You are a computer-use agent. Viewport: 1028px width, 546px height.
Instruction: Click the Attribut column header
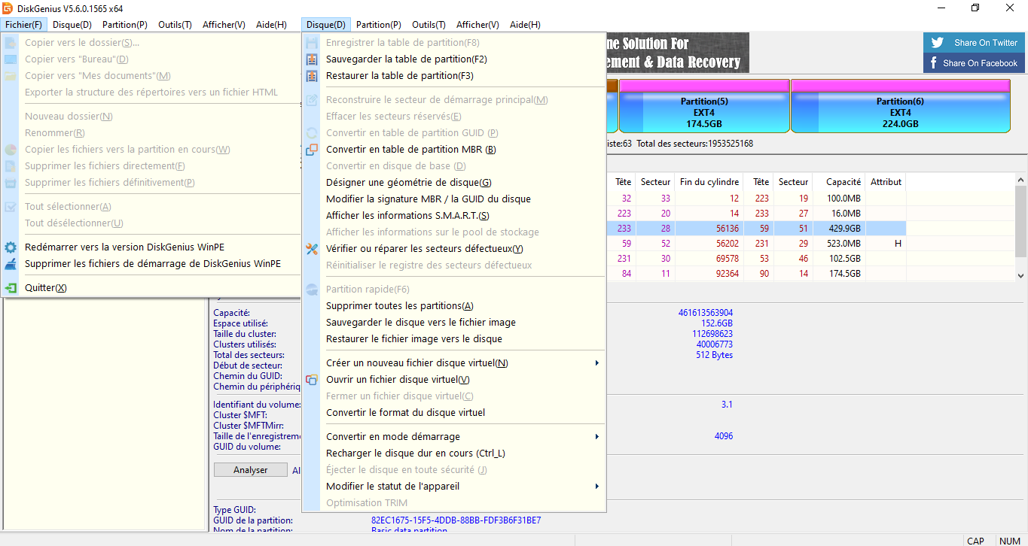(886, 182)
